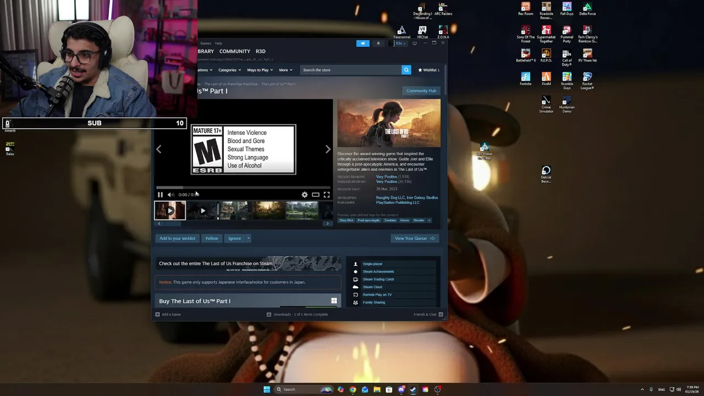
Task: Mute the trailer video volume
Action: click(170, 195)
